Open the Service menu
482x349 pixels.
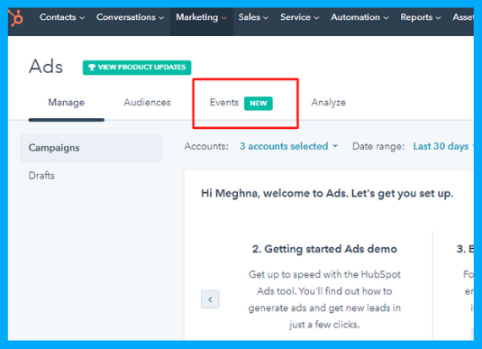(299, 17)
